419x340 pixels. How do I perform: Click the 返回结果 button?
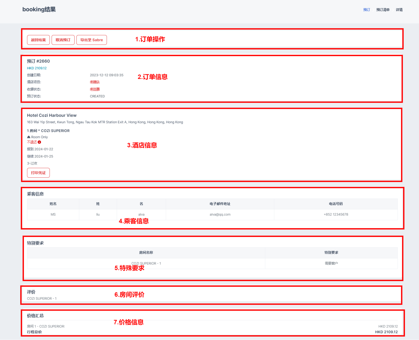point(38,40)
